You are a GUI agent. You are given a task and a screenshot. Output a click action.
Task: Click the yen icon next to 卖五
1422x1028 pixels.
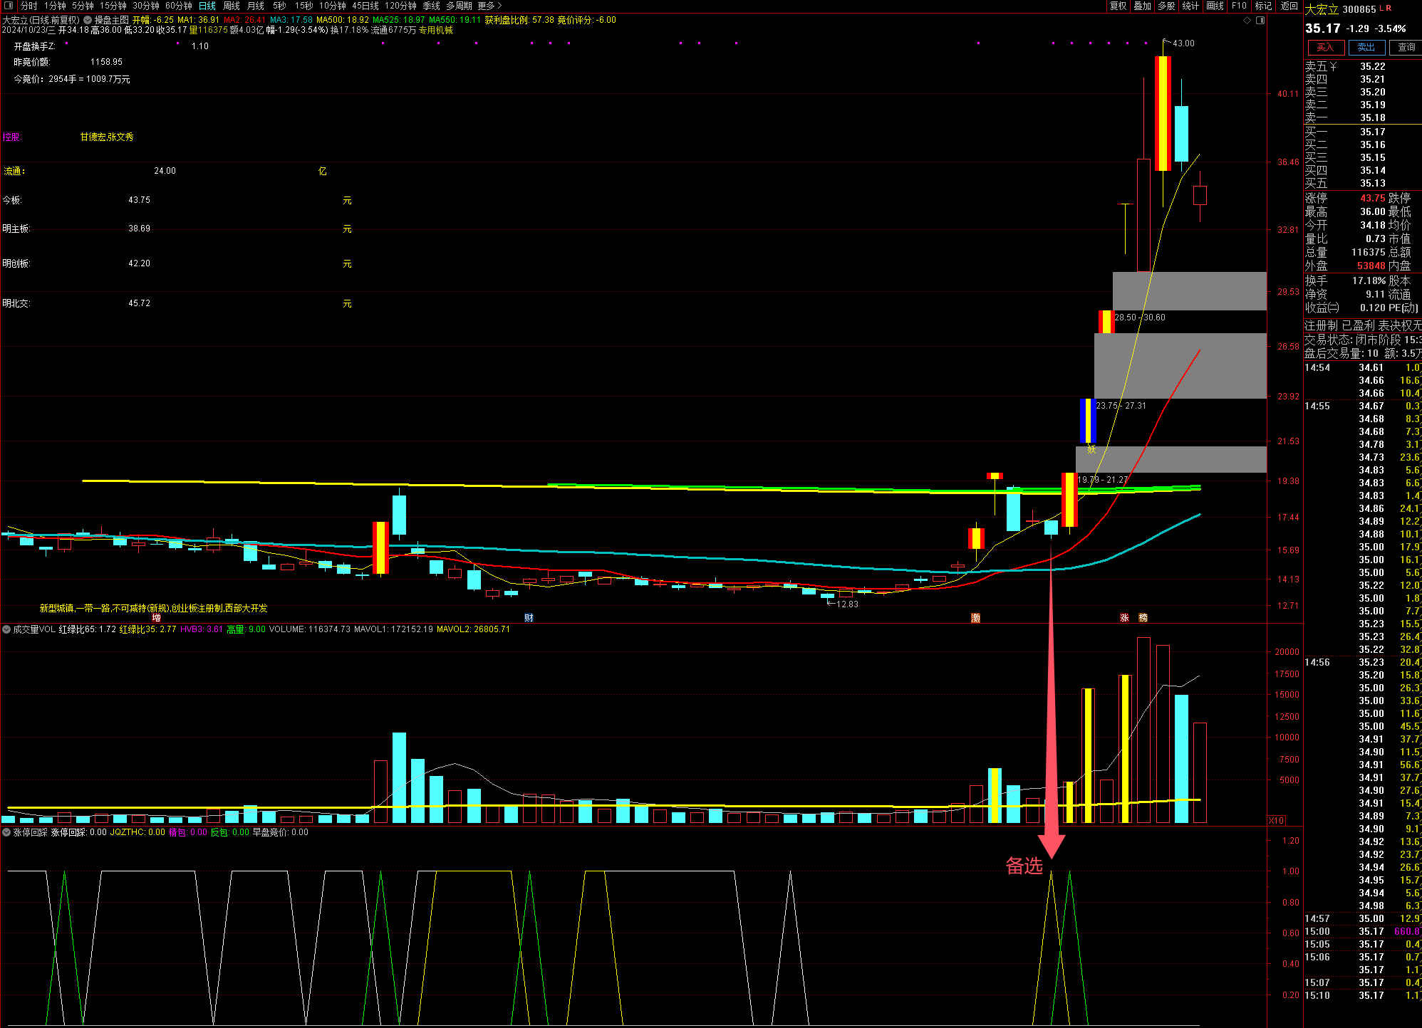[1333, 66]
